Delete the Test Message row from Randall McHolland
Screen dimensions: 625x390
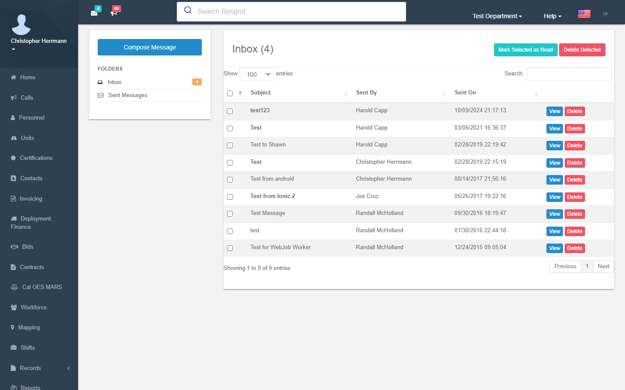click(x=575, y=214)
